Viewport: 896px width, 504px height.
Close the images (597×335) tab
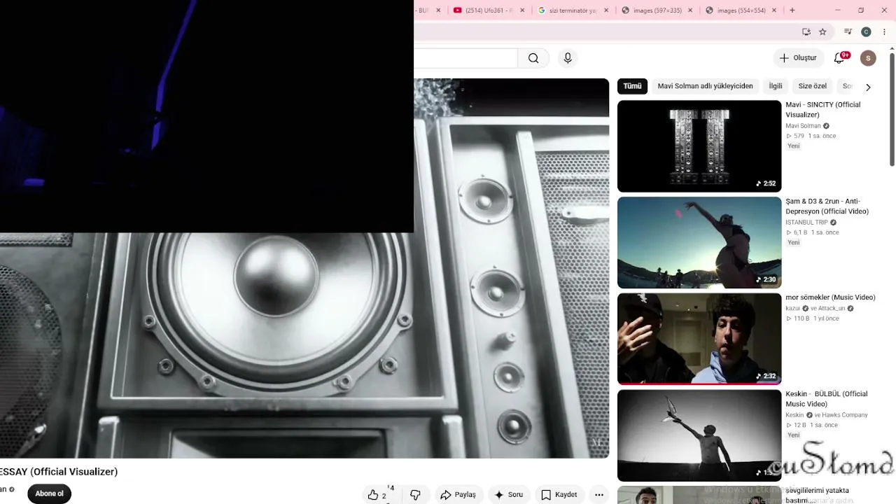pyautogui.click(x=690, y=10)
